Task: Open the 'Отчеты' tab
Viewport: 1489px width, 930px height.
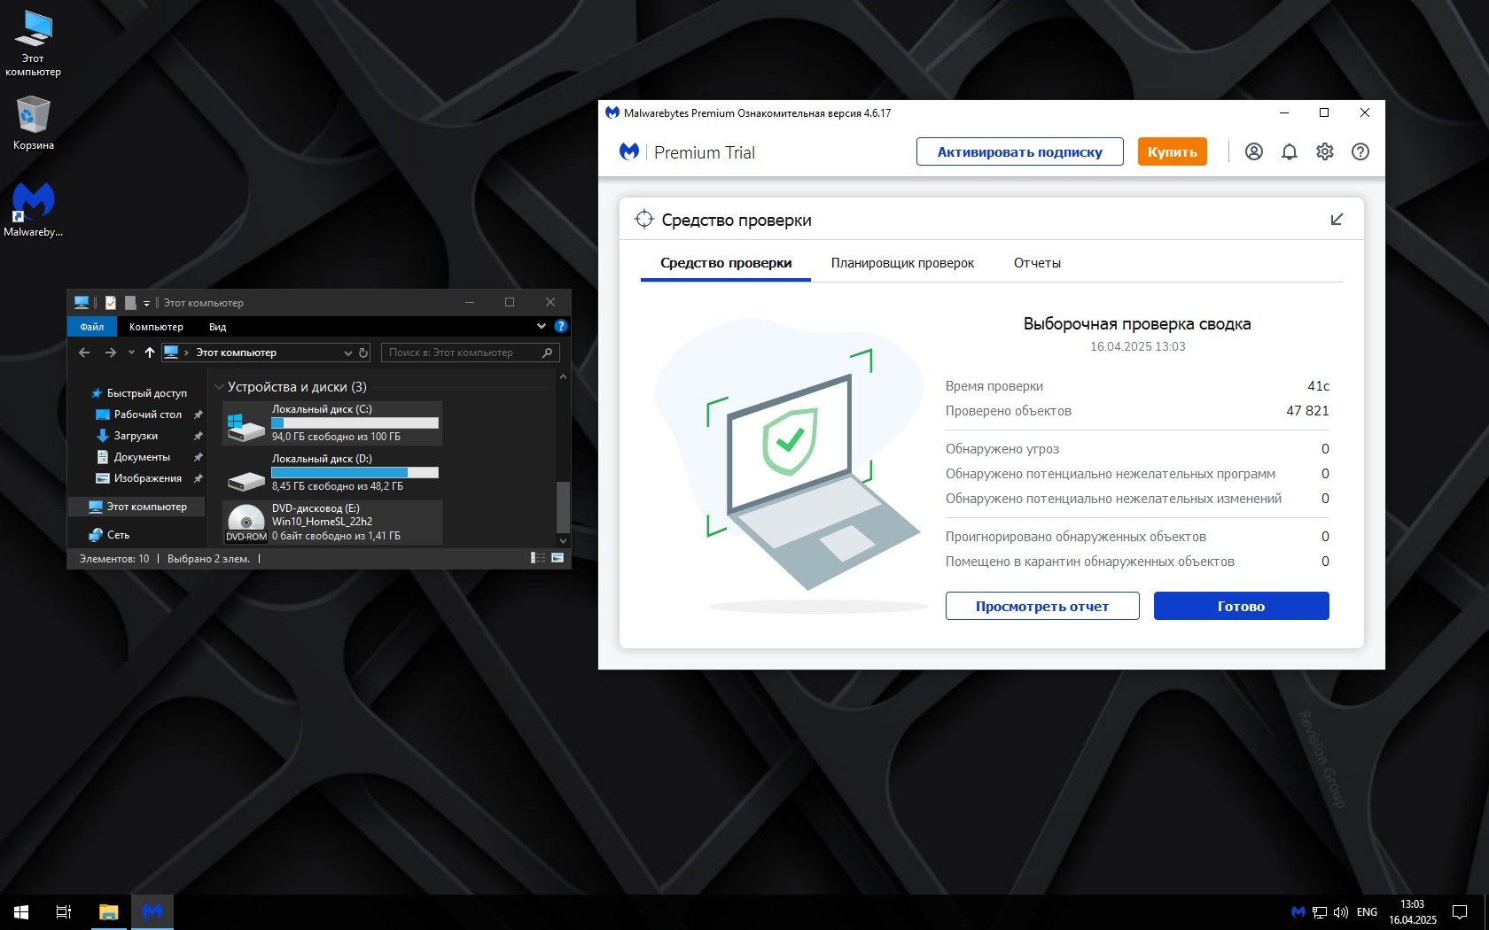Action: [1036, 263]
